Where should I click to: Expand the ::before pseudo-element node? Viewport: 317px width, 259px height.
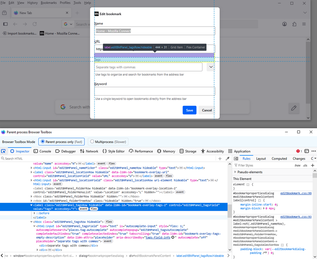tap(35, 213)
